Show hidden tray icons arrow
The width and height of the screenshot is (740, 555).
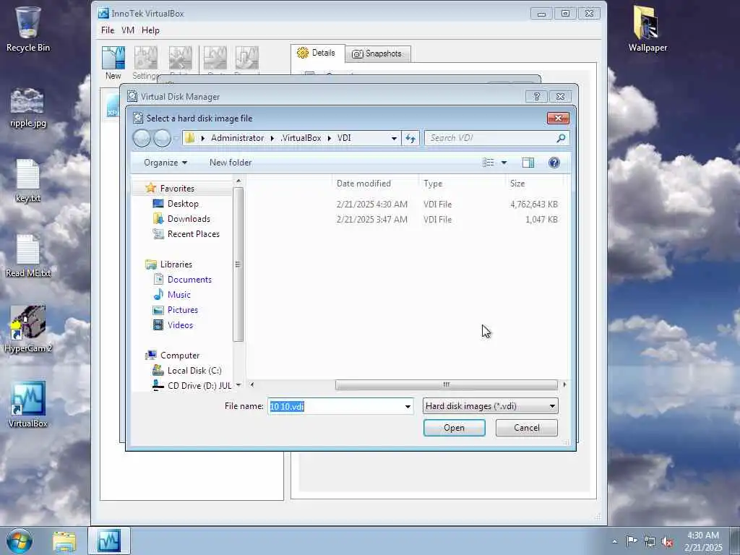click(x=614, y=541)
